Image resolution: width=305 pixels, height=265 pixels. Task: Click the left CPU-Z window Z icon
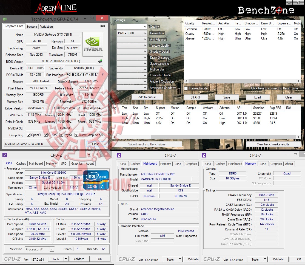coord(5,155)
